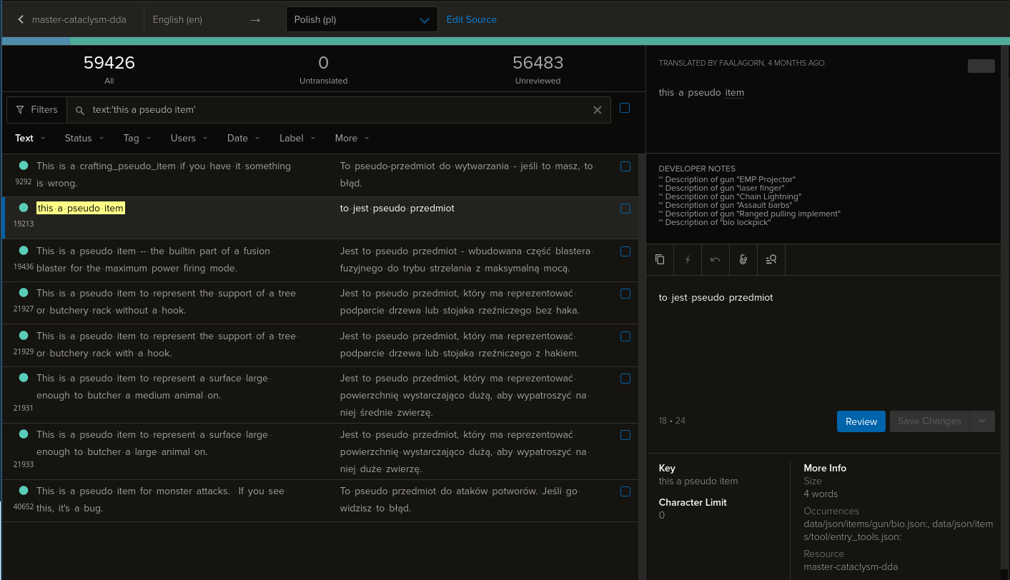
Task: Insert machine translation via lightning icon
Action: pos(687,259)
